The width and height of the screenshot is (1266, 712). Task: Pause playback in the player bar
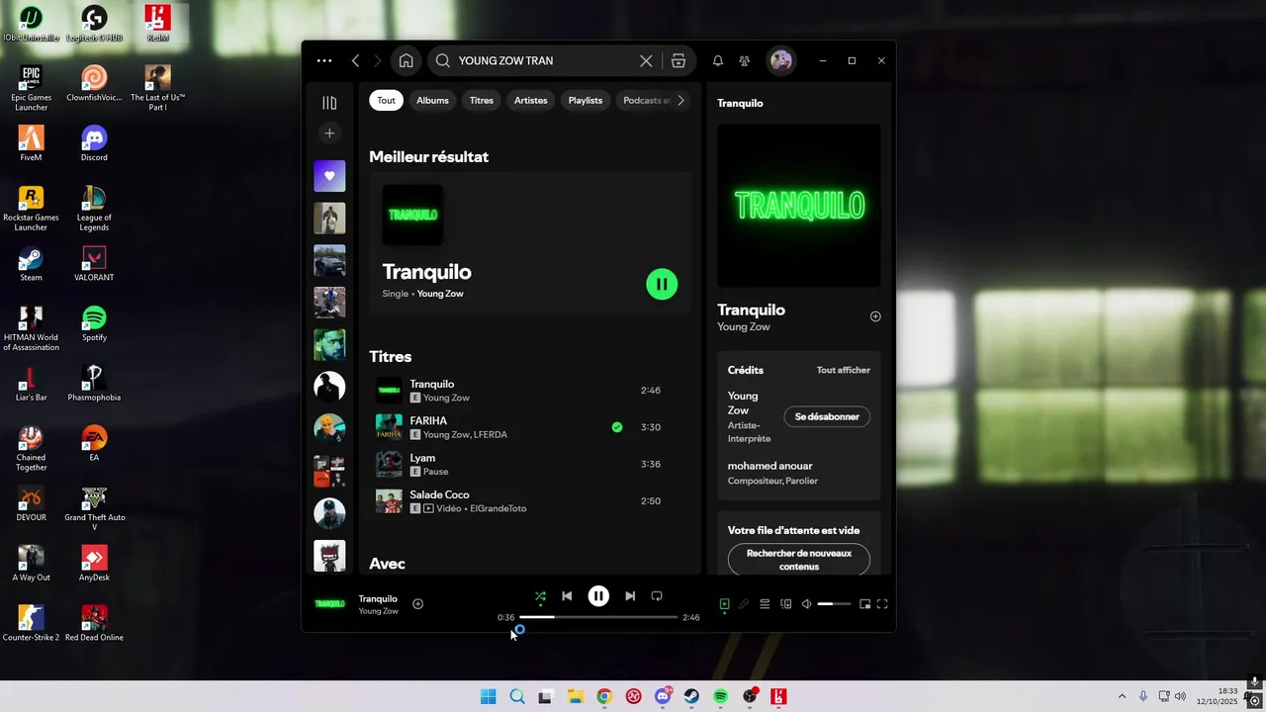pyautogui.click(x=598, y=596)
